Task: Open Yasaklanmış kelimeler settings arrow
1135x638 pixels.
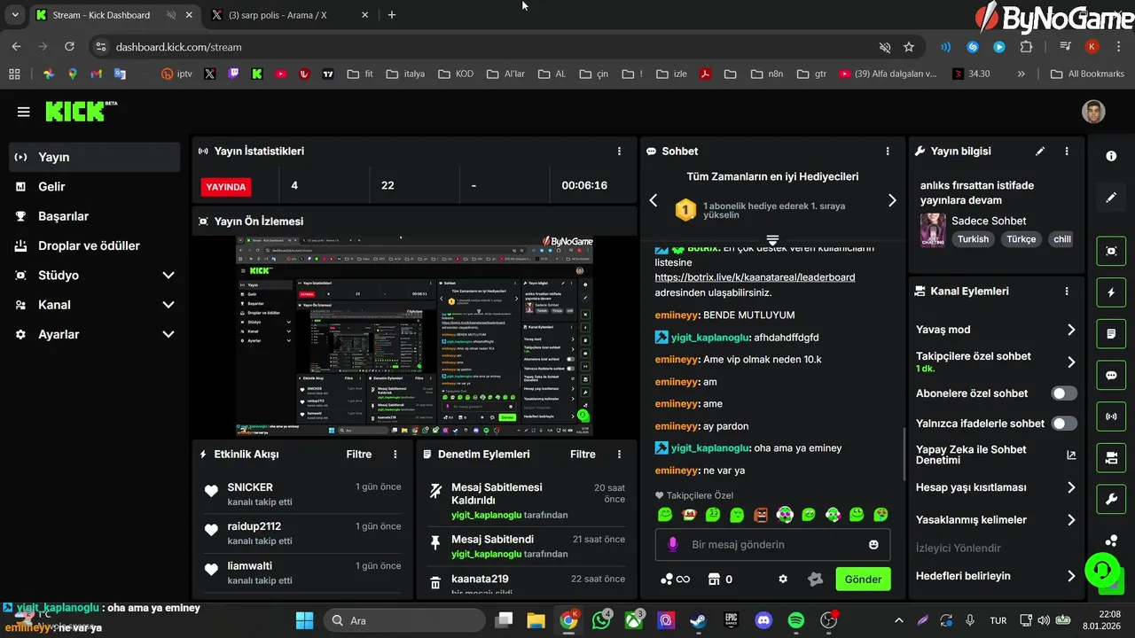Action: (x=1071, y=520)
